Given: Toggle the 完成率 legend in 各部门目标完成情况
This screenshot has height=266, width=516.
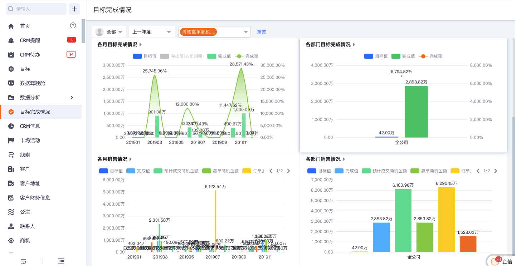Looking at the screenshot, I should pyautogui.click(x=430, y=56).
